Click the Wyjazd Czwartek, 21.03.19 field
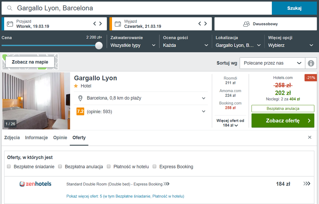The height and width of the screenshot is (204, 319). 161,24
